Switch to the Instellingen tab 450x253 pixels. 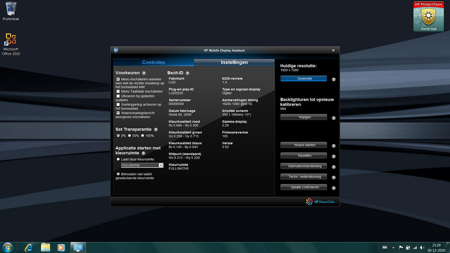click(234, 62)
